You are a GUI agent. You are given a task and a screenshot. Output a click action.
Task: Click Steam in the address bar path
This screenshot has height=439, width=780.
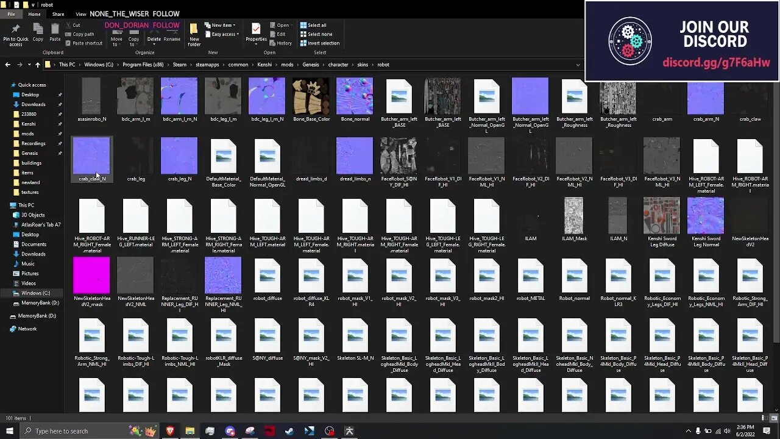179,65
